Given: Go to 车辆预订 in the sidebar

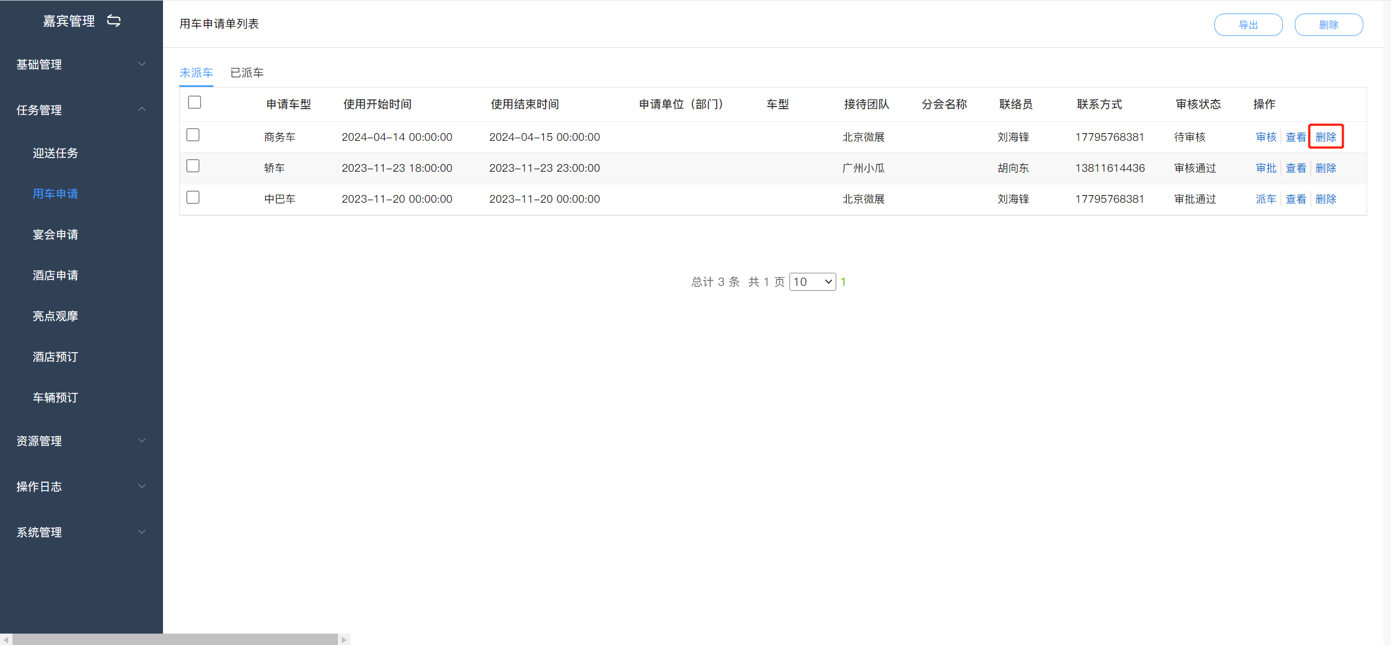Looking at the screenshot, I should tap(55, 398).
